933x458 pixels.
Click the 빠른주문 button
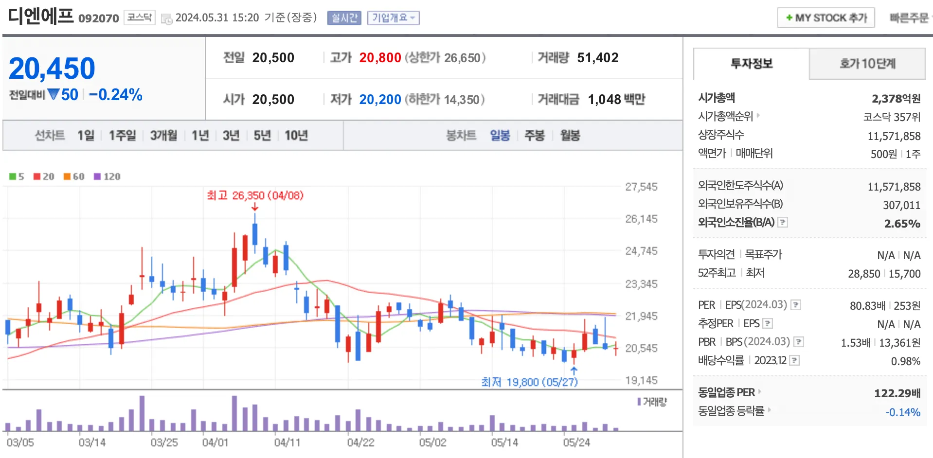click(x=909, y=18)
